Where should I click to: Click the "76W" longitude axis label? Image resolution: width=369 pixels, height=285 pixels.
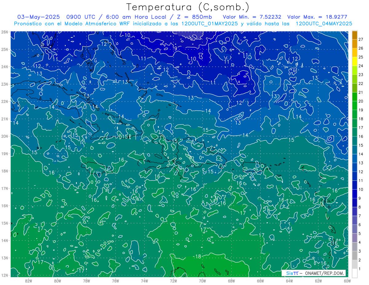click(115, 280)
